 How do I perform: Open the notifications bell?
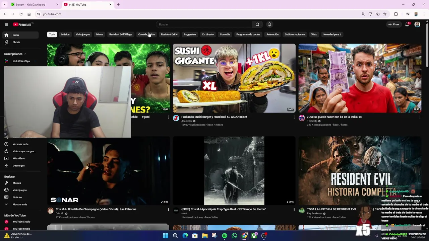tap(407, 24)
